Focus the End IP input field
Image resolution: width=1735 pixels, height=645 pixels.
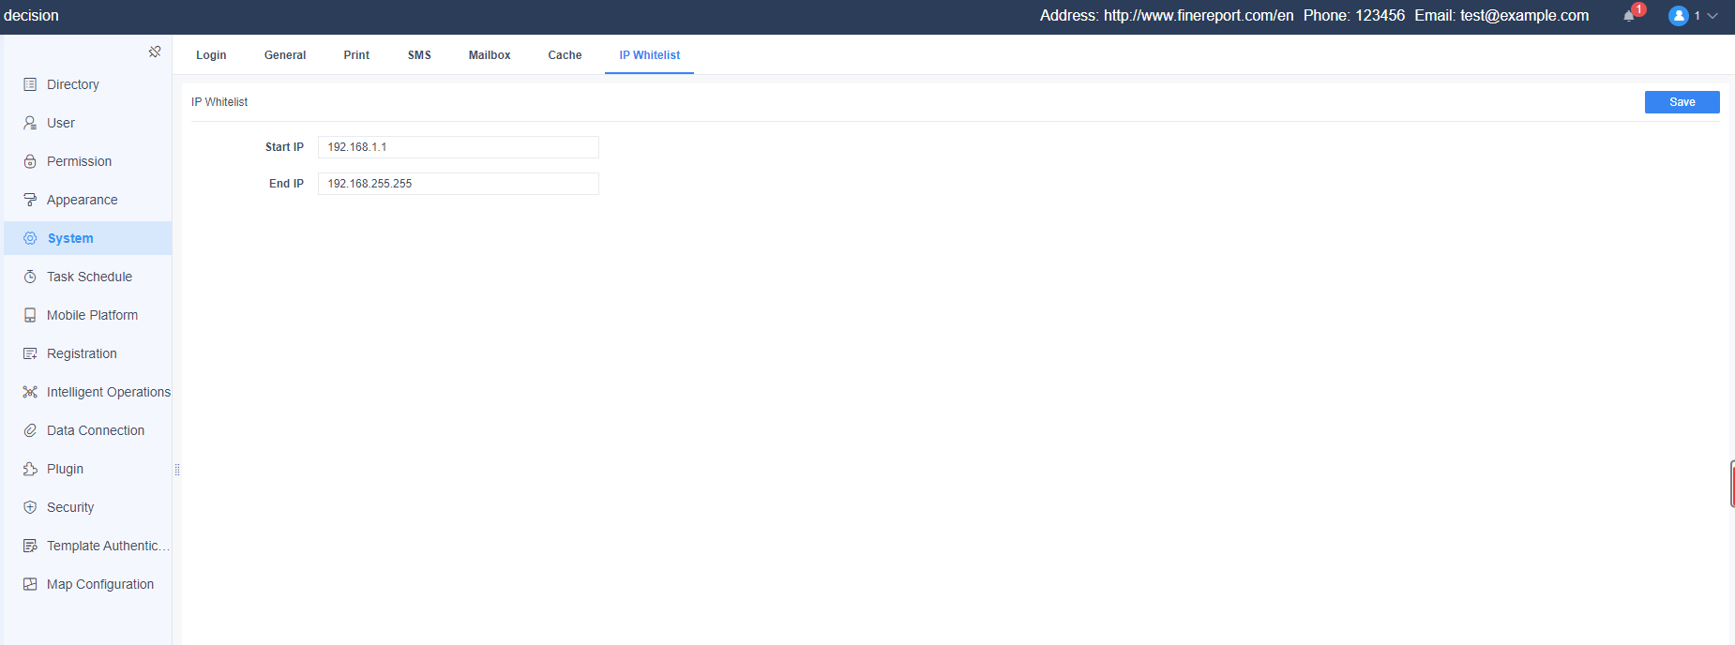tap(458, 184)
